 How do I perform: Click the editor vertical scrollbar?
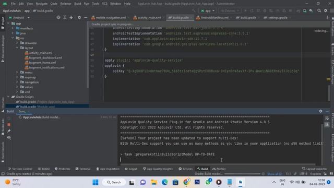(329, 92)
